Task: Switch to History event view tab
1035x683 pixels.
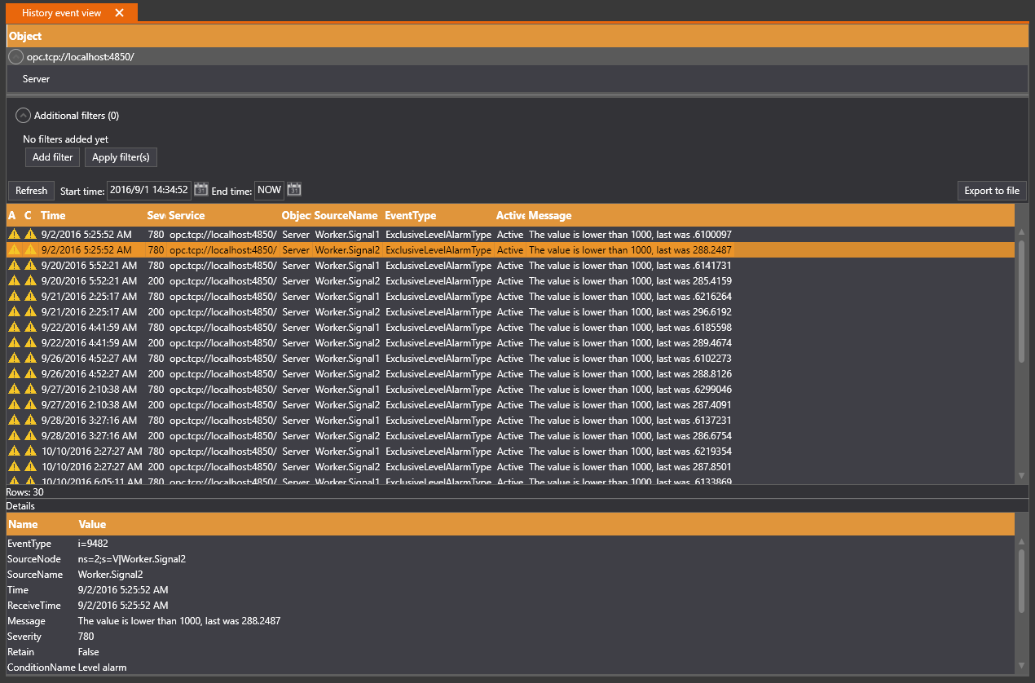Action: tap(61, 13)
